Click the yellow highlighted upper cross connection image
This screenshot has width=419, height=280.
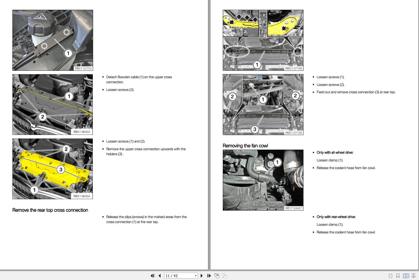tap(53, 169)
